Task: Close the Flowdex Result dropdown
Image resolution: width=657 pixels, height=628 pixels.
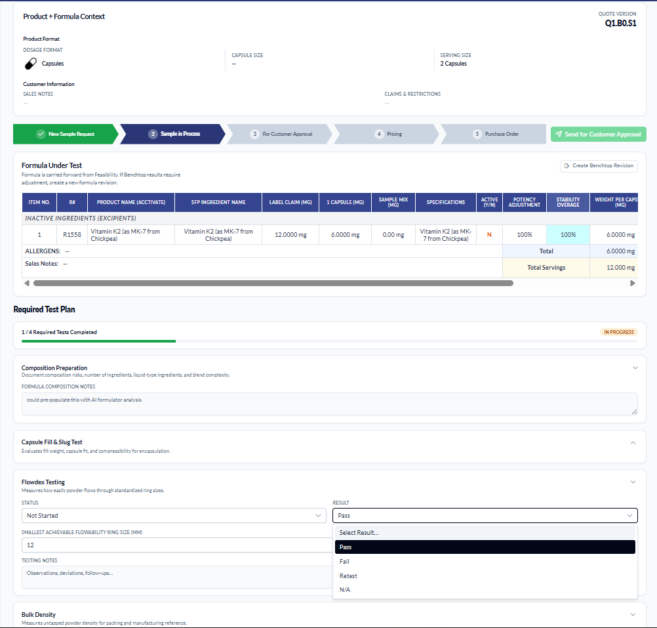Action: 485,516
